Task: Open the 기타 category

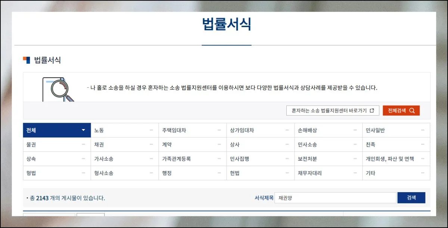Action: (371, 173)
